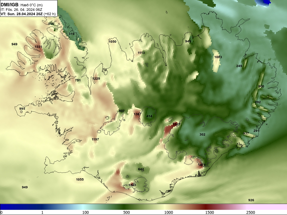Click the map value 1050
Screen dimensions: 287x215
click(113, 42)
